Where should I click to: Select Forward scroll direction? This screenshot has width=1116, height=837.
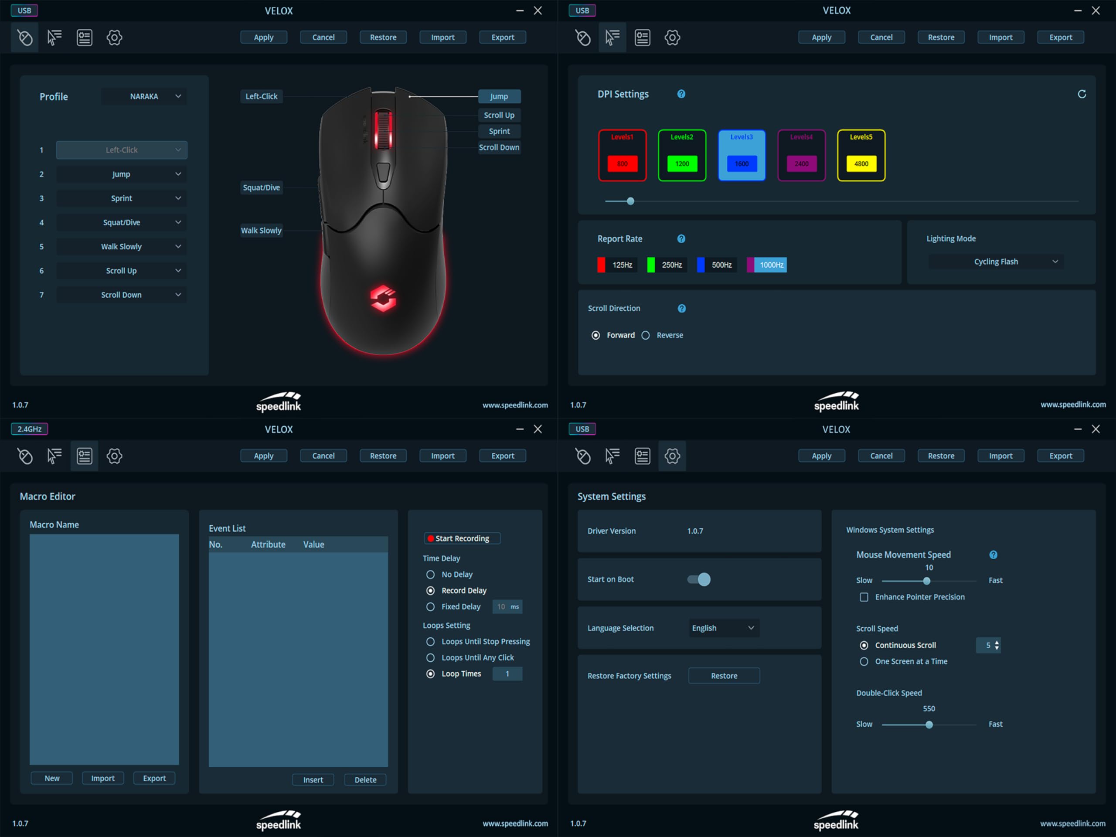(x=596, y=336)
